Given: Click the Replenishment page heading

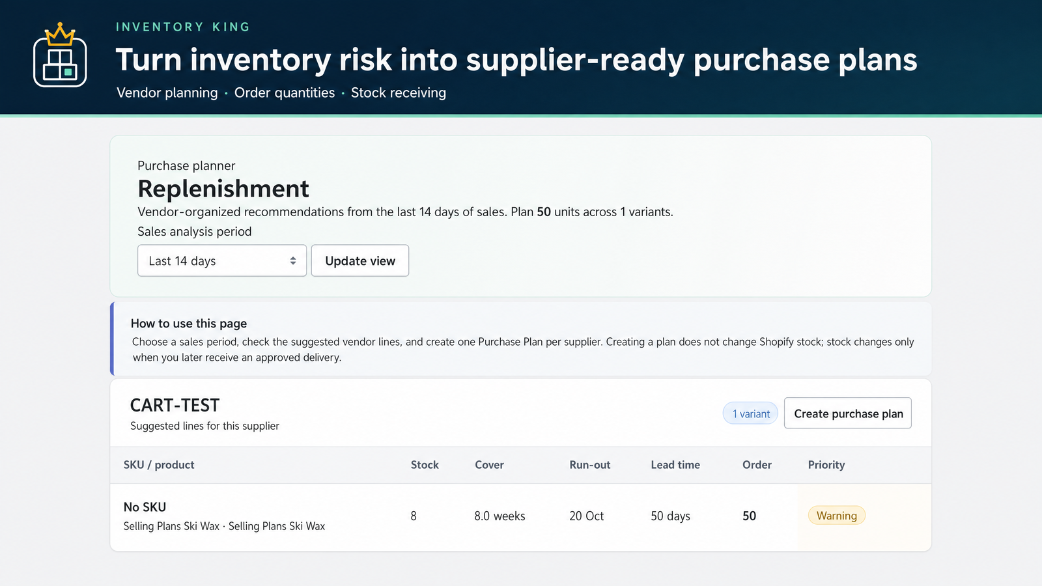Looking at the screenshot, I should coord(223,189).
